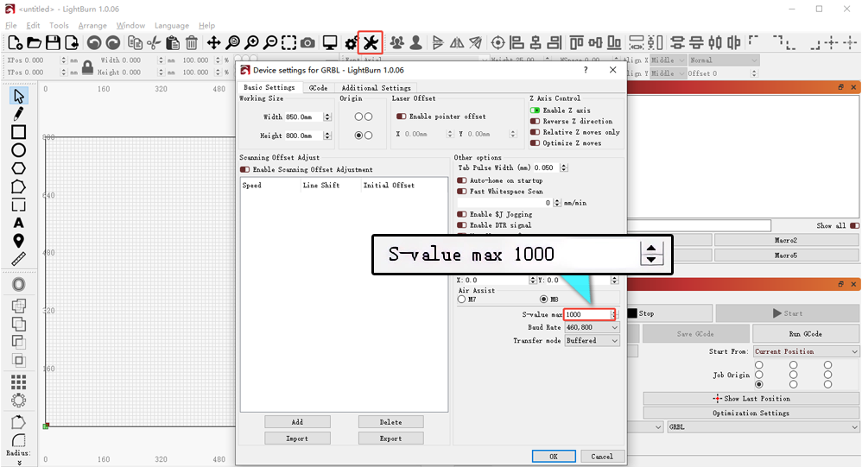
Task: Click the Group two-person icon in toolbar
Action: (397, 43)
